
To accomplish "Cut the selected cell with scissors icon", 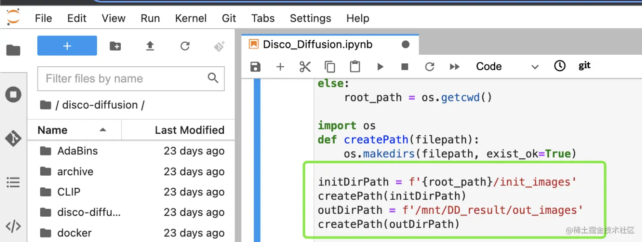I will coord(305,67).
